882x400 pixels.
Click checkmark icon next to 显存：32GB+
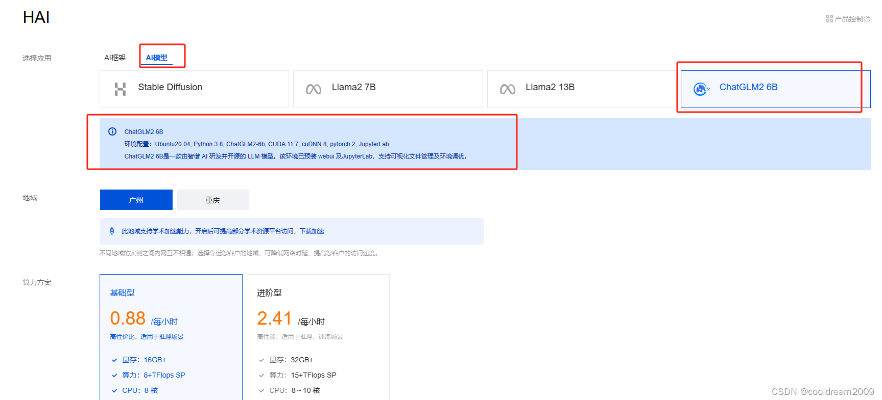point(261,360)
